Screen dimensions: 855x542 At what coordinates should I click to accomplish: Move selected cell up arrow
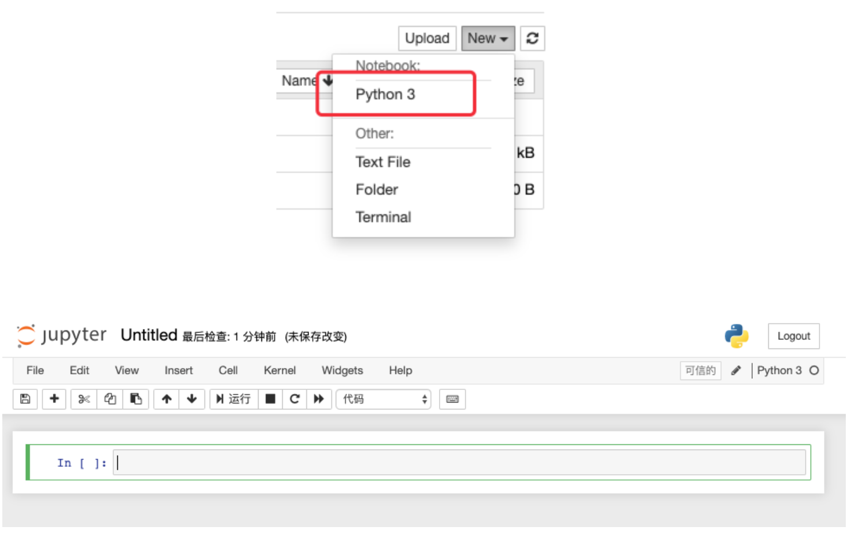167,399
